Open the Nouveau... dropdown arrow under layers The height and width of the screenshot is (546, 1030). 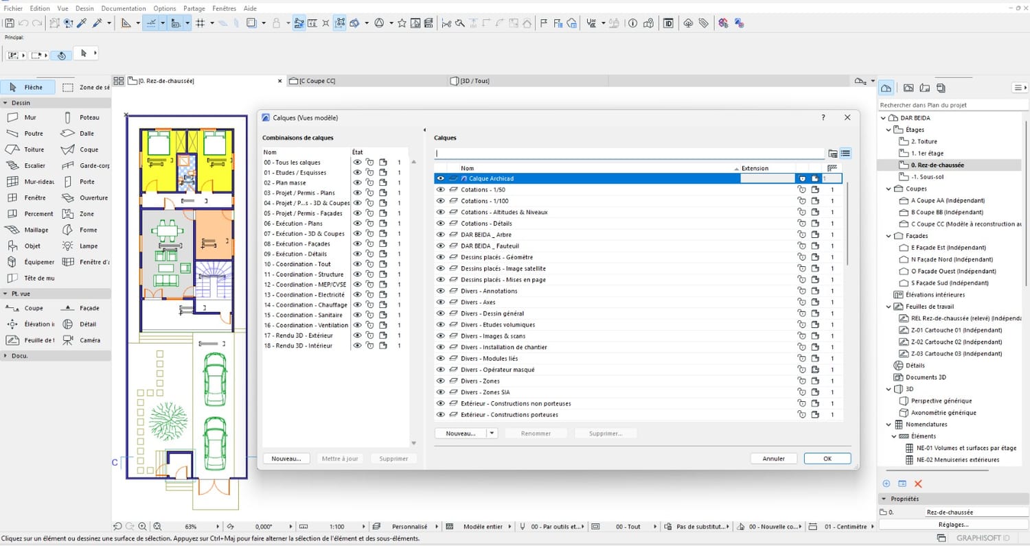click(x=492, y=434)
